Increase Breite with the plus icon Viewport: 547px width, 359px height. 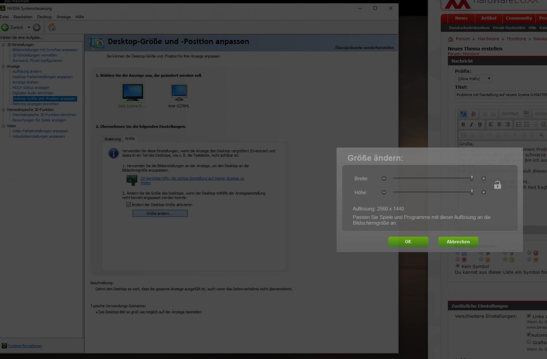tap(484, 178)
